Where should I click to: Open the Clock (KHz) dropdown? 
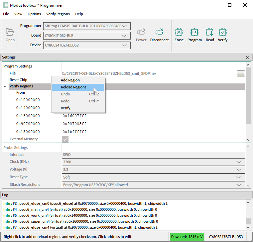click(x=238, y=162)
